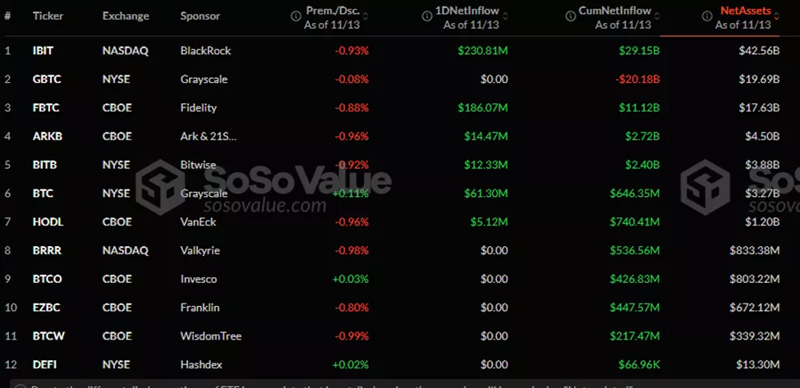
Task: Open the IBIT ticker row
Action: click(x=43, y=50)
